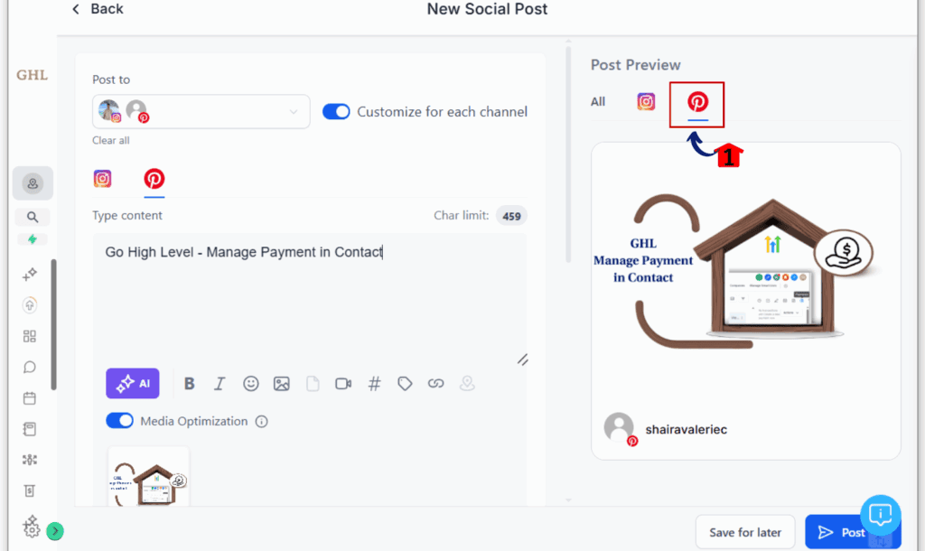Open Conversations chat bubble in sidebar
This screenshot has height=551, width=925.
point(30,367)
